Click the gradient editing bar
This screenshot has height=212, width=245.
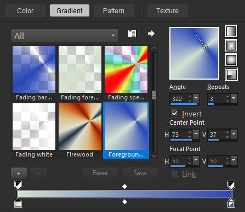point(124,194)
